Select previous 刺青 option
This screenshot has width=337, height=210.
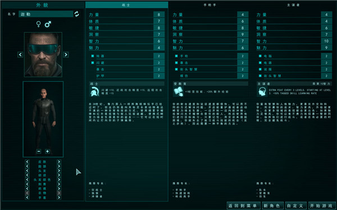pyautogui.click(x=27, y=184)
